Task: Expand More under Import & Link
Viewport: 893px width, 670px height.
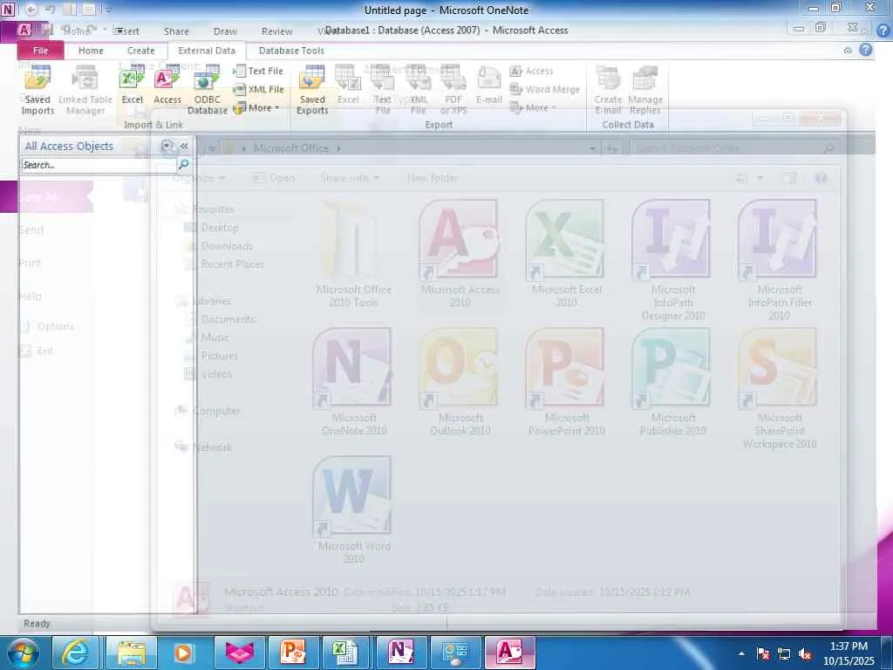Action: (257, 107)
